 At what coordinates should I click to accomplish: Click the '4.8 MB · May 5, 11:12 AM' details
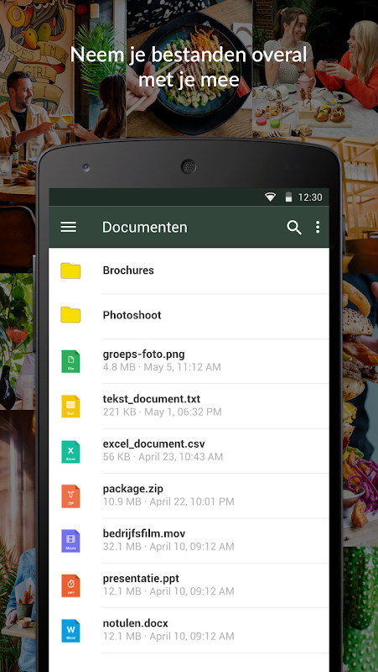pos(162,367)
